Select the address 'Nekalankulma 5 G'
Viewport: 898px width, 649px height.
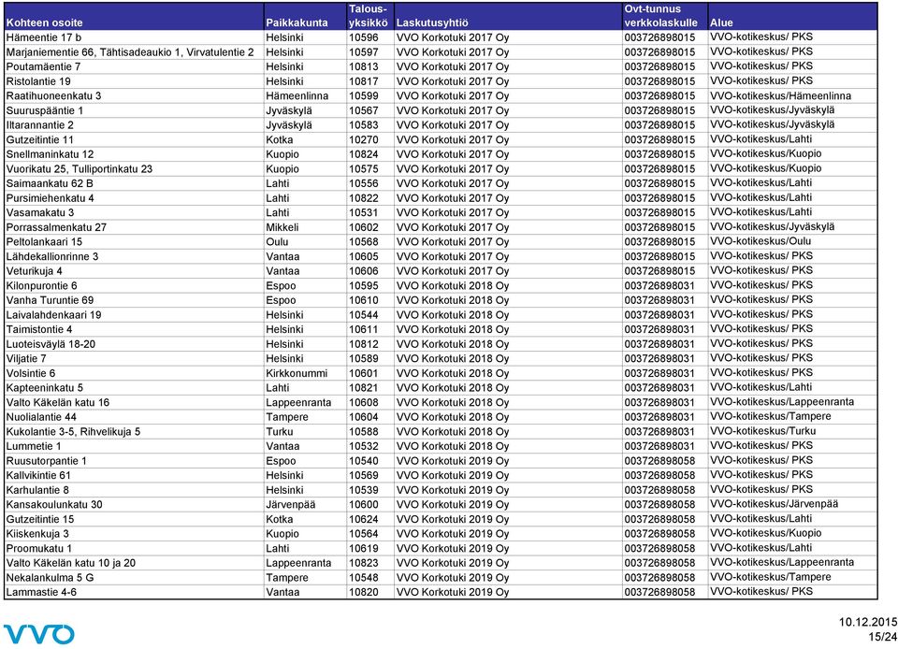tap(50, 578)
